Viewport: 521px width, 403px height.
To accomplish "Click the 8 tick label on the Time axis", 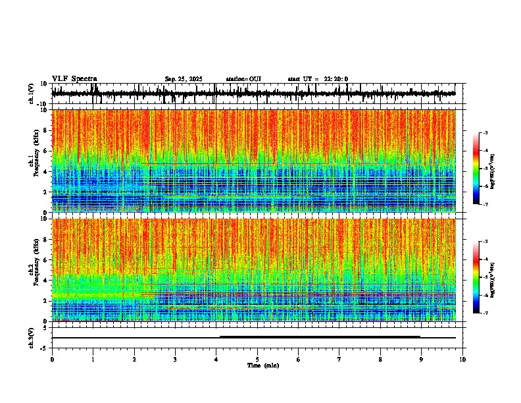I will click(x=380, y=360).
